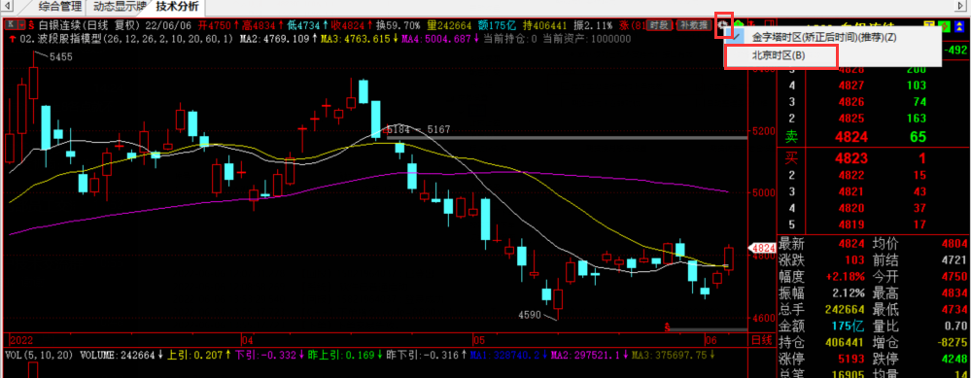Click the 5184 - 5167 gap label
The height and width of the screenshot is (378, 971).
418,130
